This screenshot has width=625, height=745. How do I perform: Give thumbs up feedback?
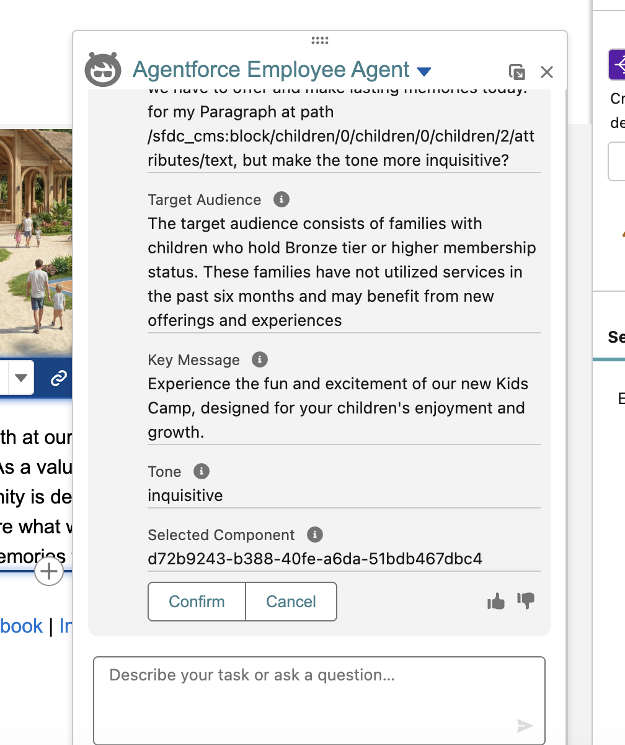(496, 601)
